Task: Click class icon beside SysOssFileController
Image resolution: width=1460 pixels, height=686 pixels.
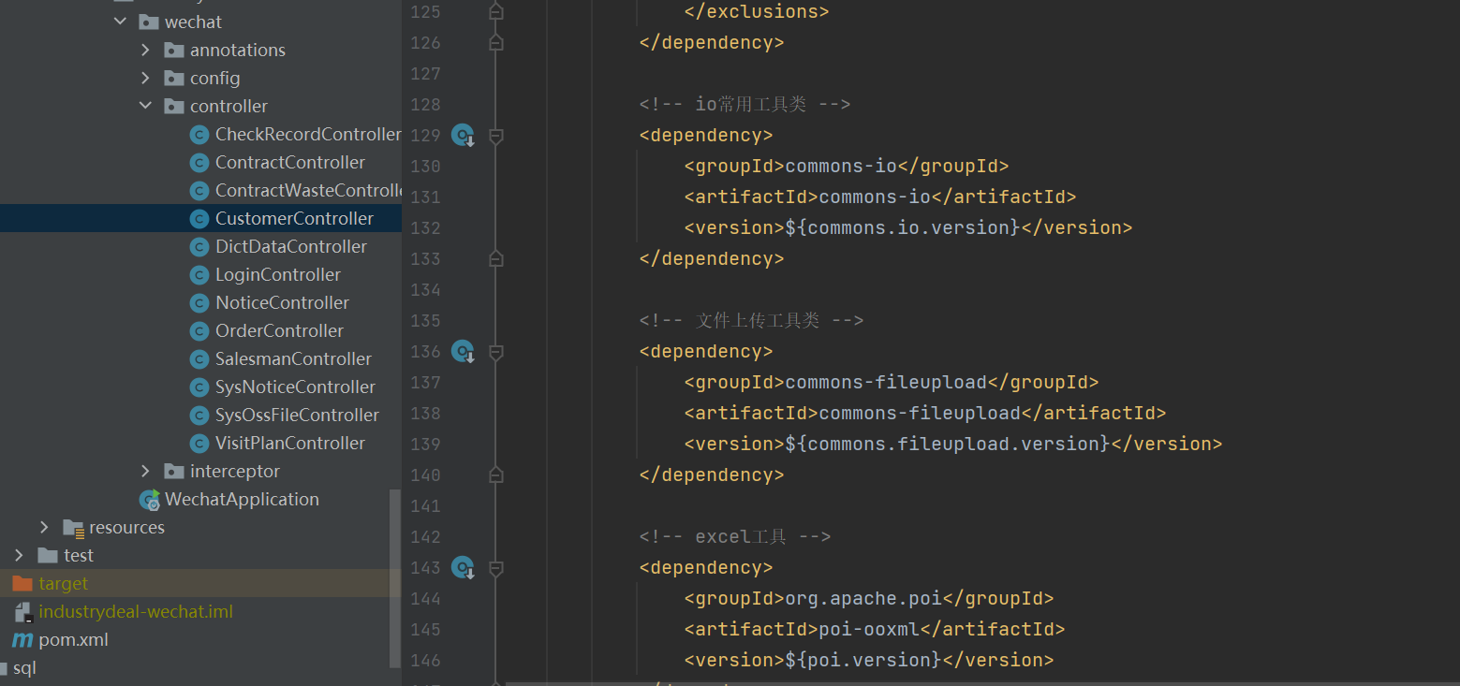Action: pyautogui.click(x=199, y=415)
